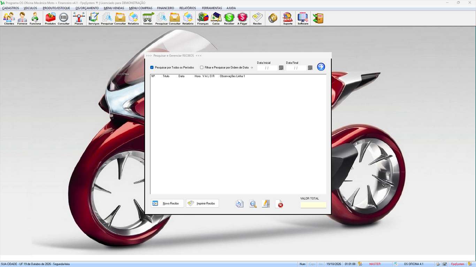This screenshot has height=267, width=476.
Task: Click the Imprimir Recibo button
Action: point(202,203)
